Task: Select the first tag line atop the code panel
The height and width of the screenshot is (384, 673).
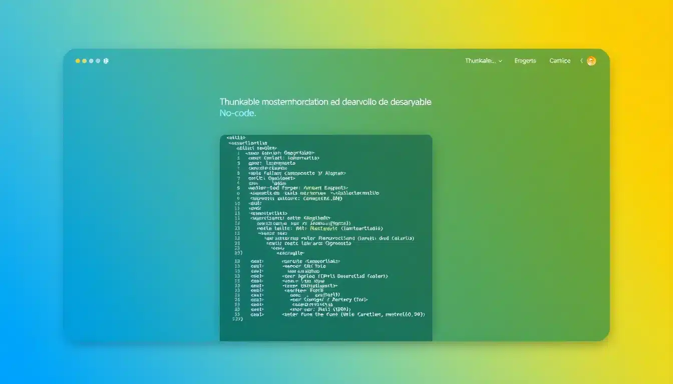Action: 236,137
